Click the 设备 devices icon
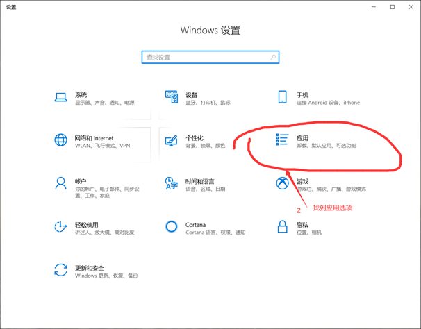The height and width of the screenshot is (329, 421). coord(172,96)
